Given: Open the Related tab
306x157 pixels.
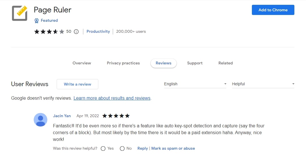Looking at the screenshot, I should (x=226, y=63).
